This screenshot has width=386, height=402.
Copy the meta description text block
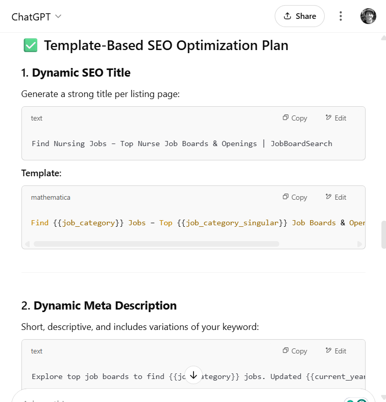pyautogui.click(x=295, y=351)
